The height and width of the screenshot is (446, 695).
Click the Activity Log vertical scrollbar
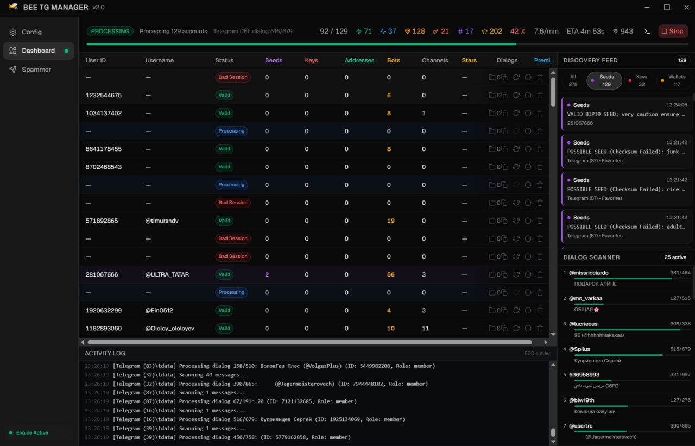coord(553,432)
